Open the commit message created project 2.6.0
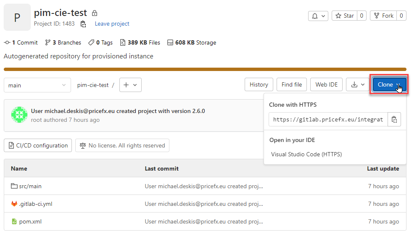The image size is (417, 234). (x=118, y=111)
